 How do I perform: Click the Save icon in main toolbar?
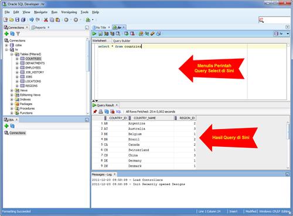17,20
